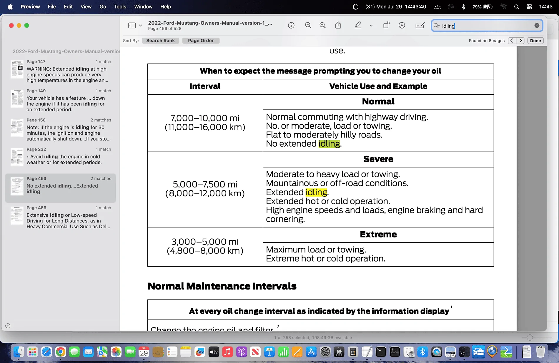Open the Window menu

click(143, 7)
